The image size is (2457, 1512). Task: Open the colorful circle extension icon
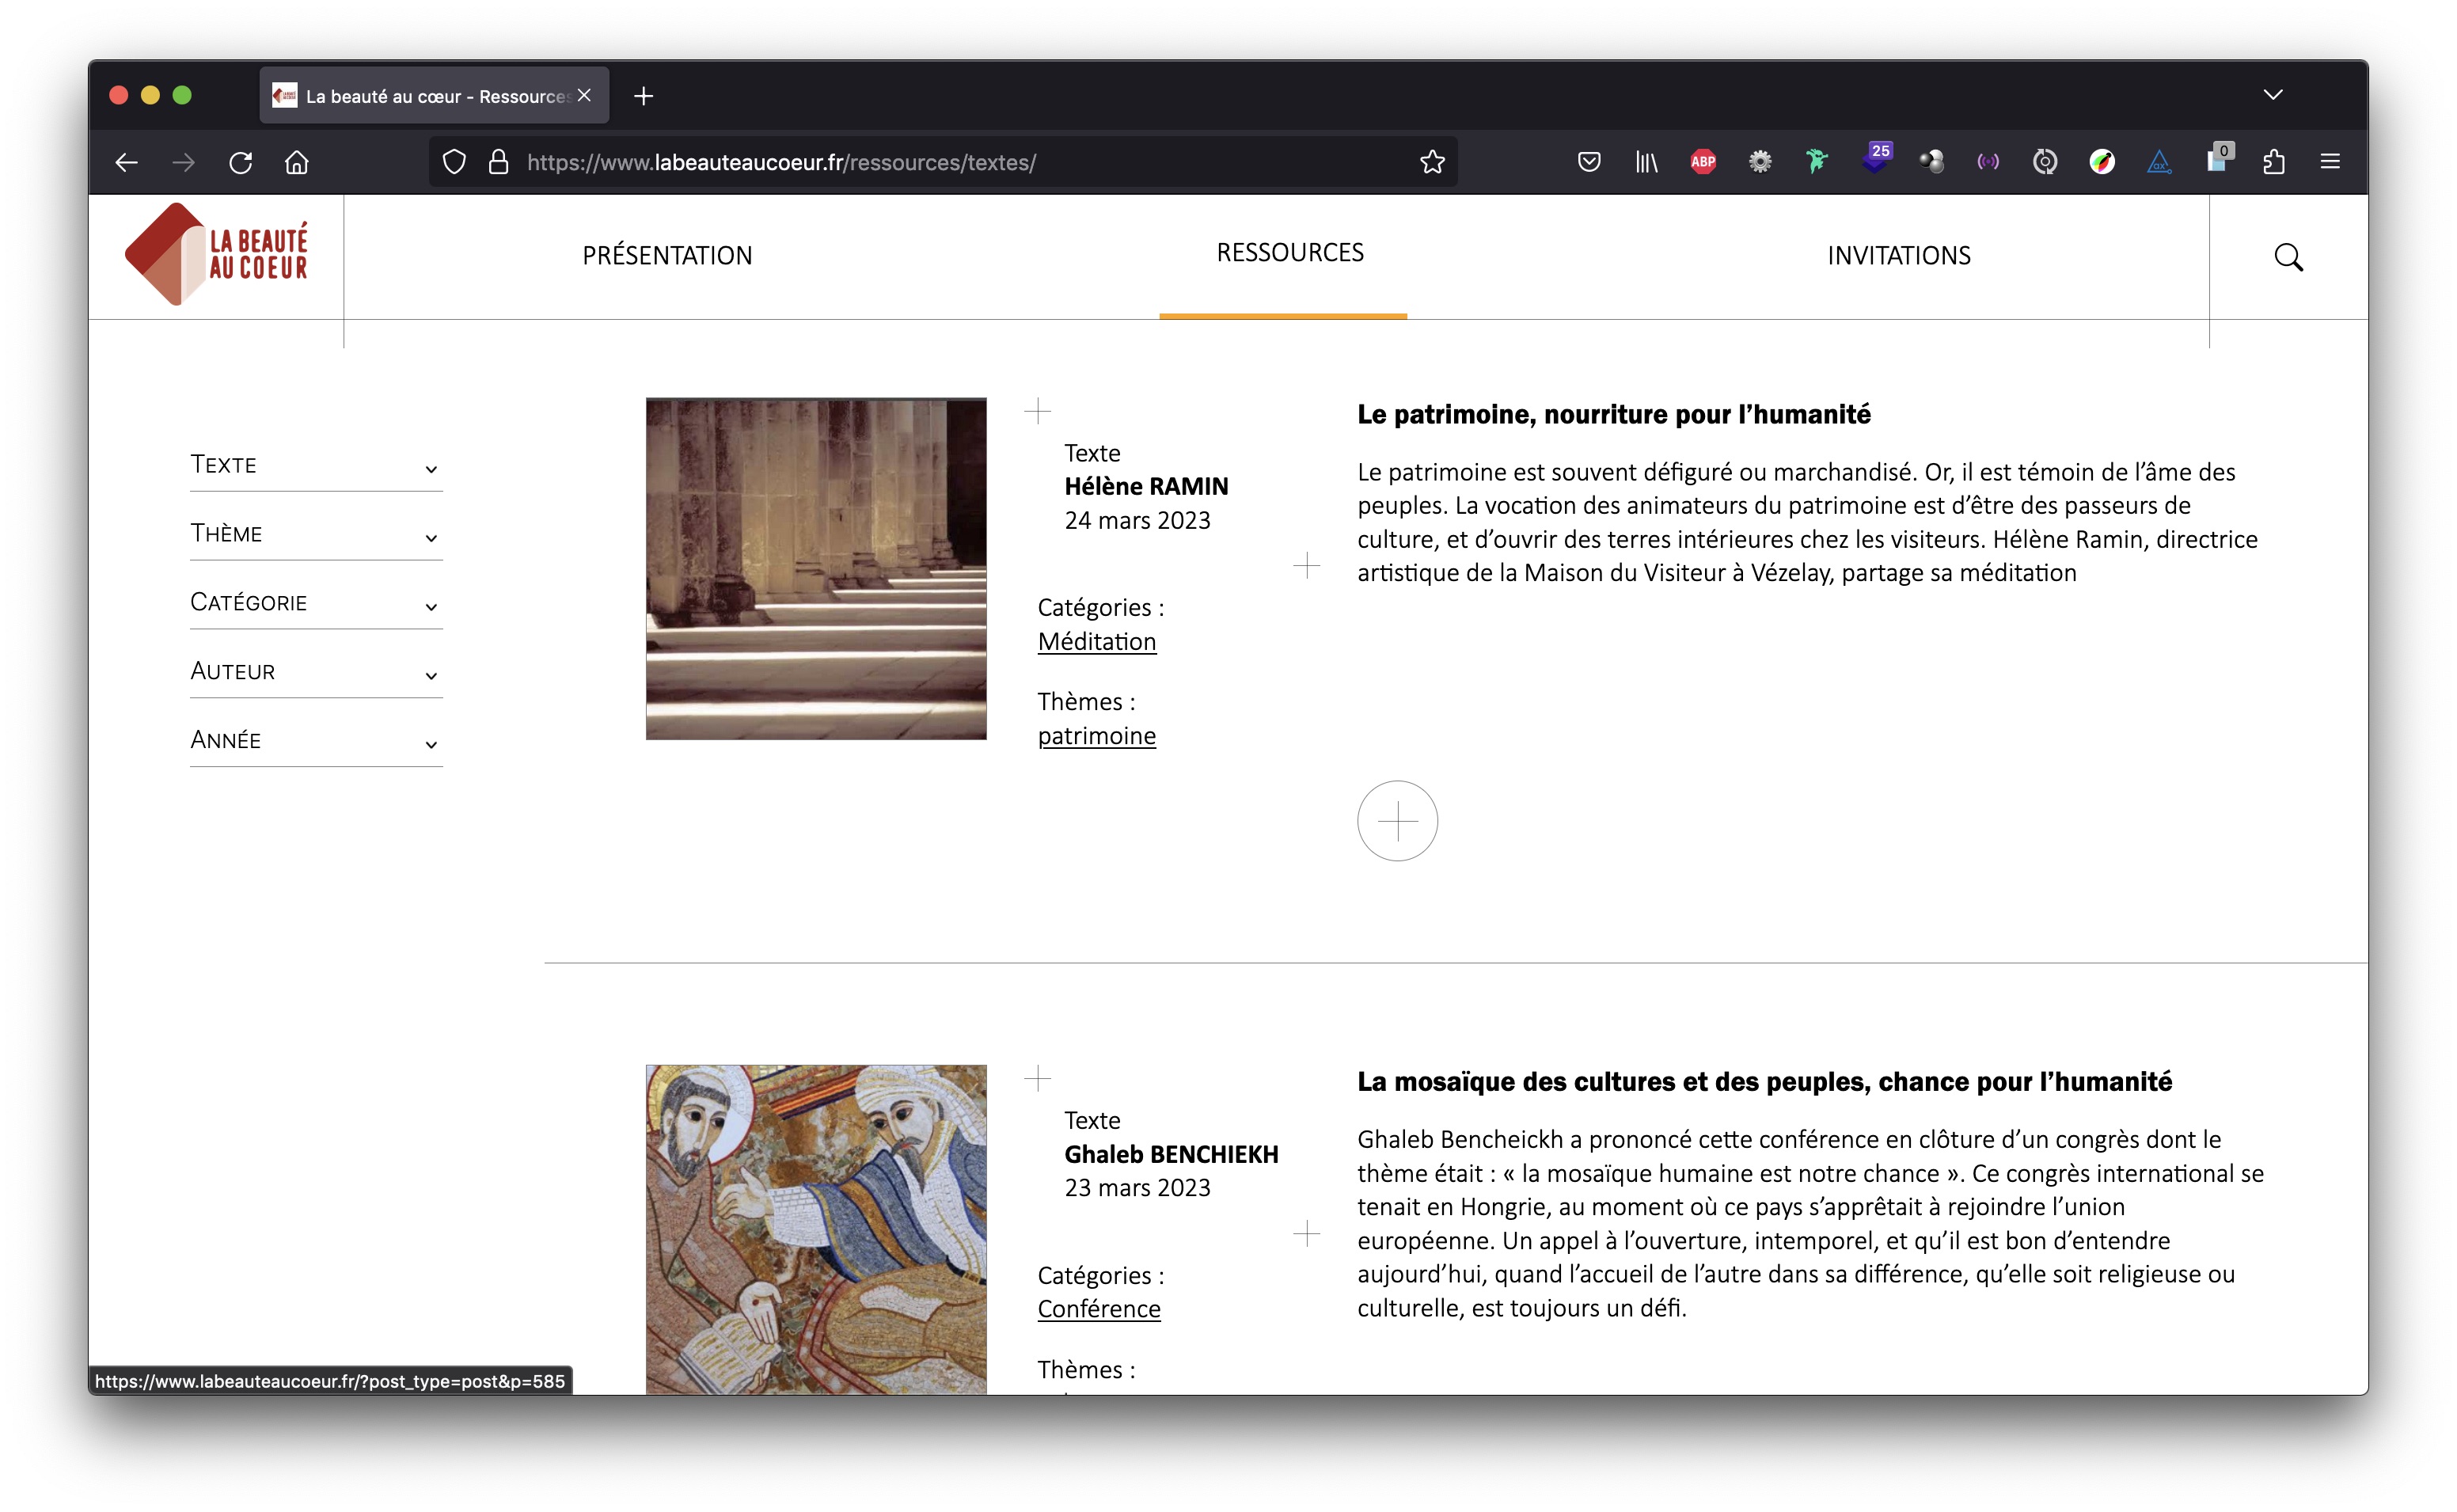point(2101,162)
